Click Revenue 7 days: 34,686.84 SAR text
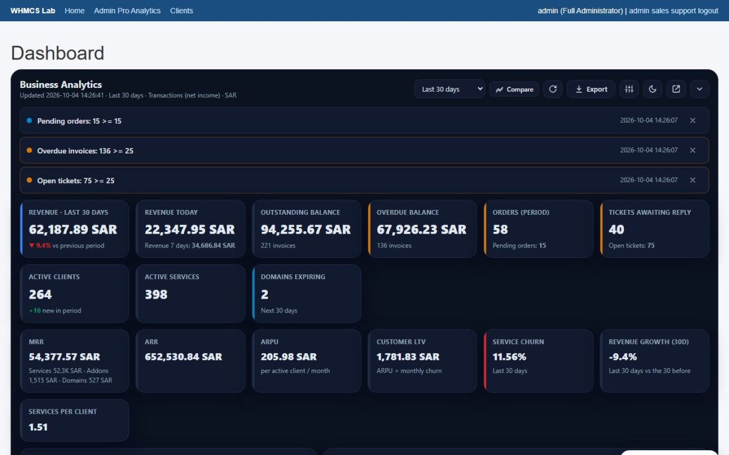The height and width of the screenshot is (455, 729). [x=190, y=246]
